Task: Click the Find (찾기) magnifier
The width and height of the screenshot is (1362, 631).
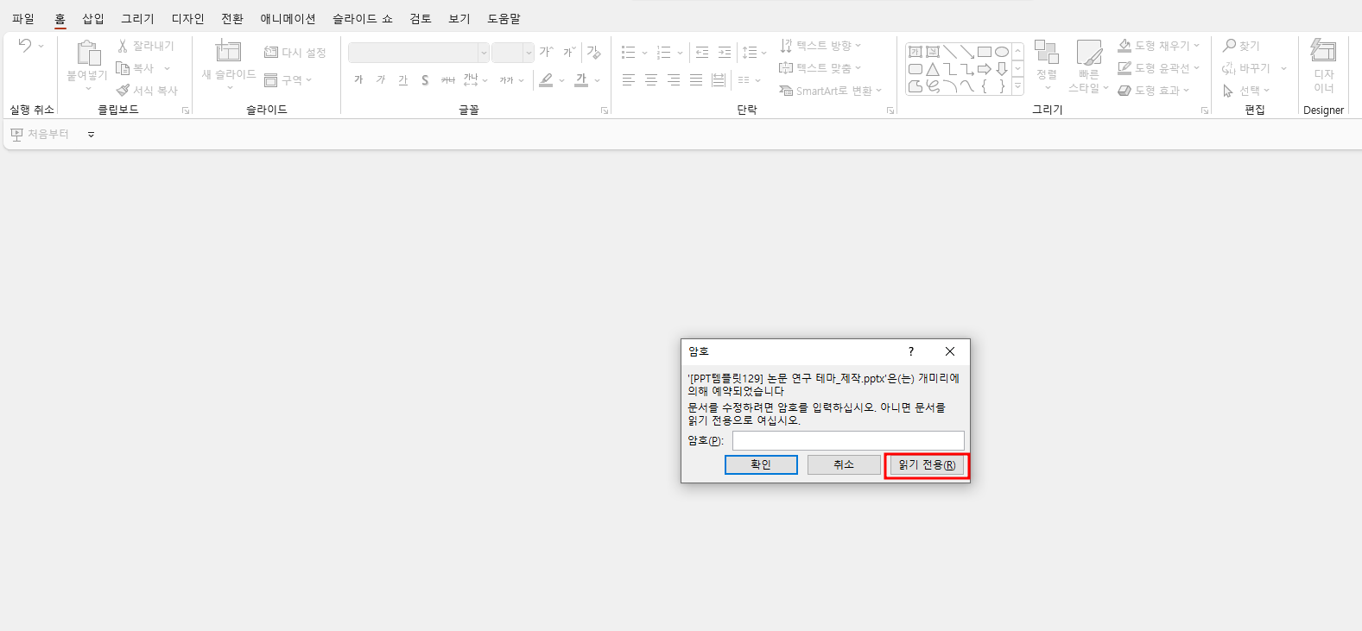Action: point(1229,45)
